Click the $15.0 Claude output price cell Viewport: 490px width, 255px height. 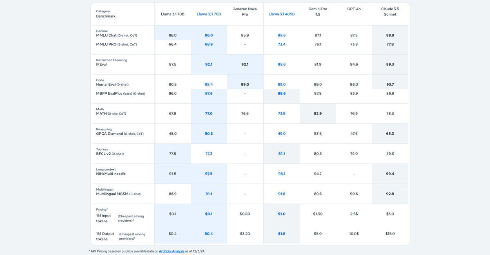(390, 233)
